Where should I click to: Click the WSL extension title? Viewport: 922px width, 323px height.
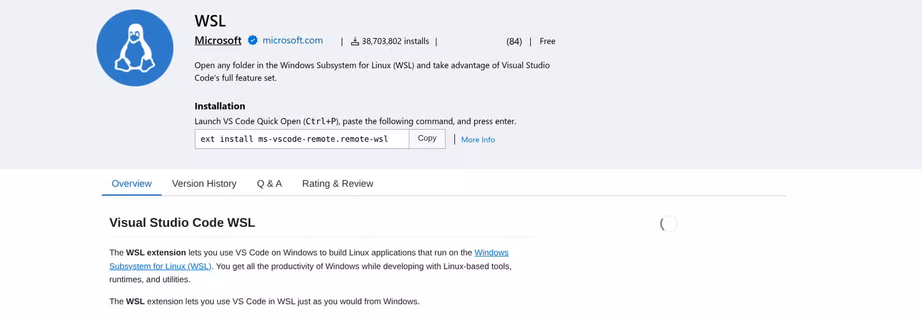tap(210, 21)
